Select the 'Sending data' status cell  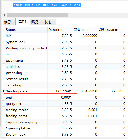click(26, 91)
